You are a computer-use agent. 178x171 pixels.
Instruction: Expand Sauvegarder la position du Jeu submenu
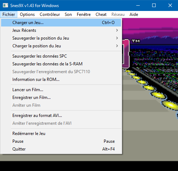pos(61,38)
